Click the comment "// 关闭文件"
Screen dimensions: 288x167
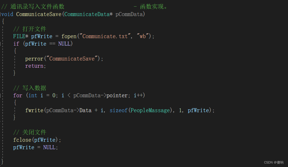pyautogui.click(x=30, y=132)
